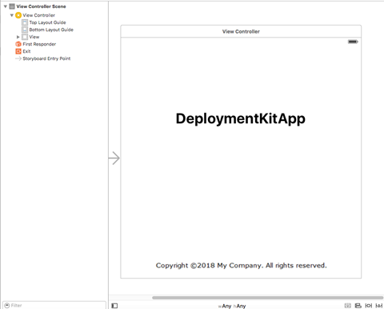Click the Stack button in canvas bar
The height and width of the screenshot is (309, 384).
click(x=348, y=306)
